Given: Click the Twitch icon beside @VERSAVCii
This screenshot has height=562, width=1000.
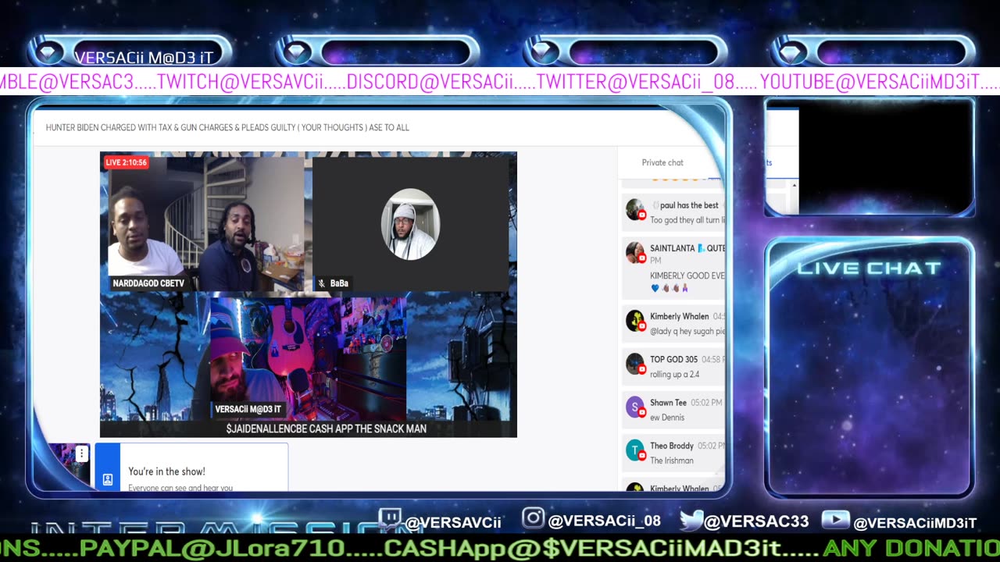Looking at the screenshot, I should [x=390, y=519].
